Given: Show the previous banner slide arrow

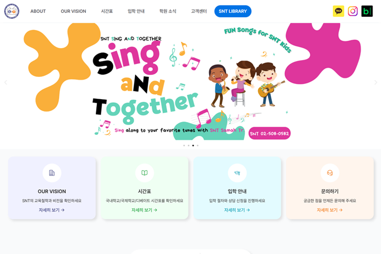Looking at the screenshot, I should pyautogui.click(x=5, y=82).
